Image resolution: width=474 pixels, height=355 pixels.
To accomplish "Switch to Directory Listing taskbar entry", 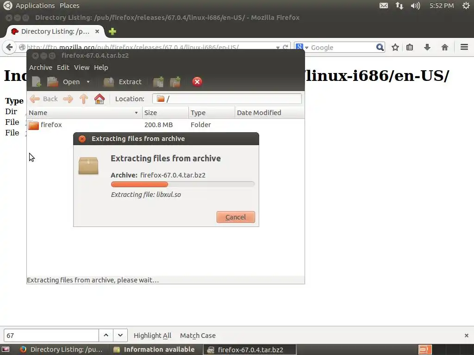I will [x=61, y=349].
